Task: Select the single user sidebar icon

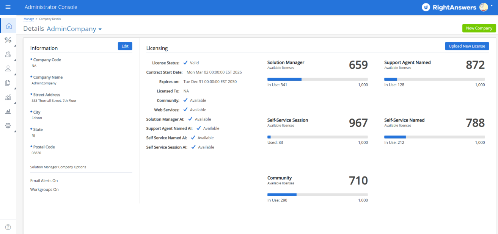Action: (8, 69)
